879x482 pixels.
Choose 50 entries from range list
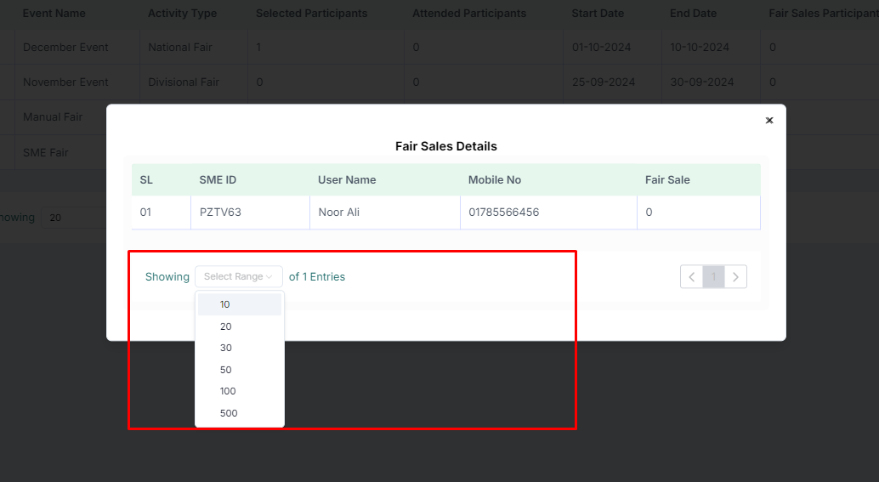point(240,369)
